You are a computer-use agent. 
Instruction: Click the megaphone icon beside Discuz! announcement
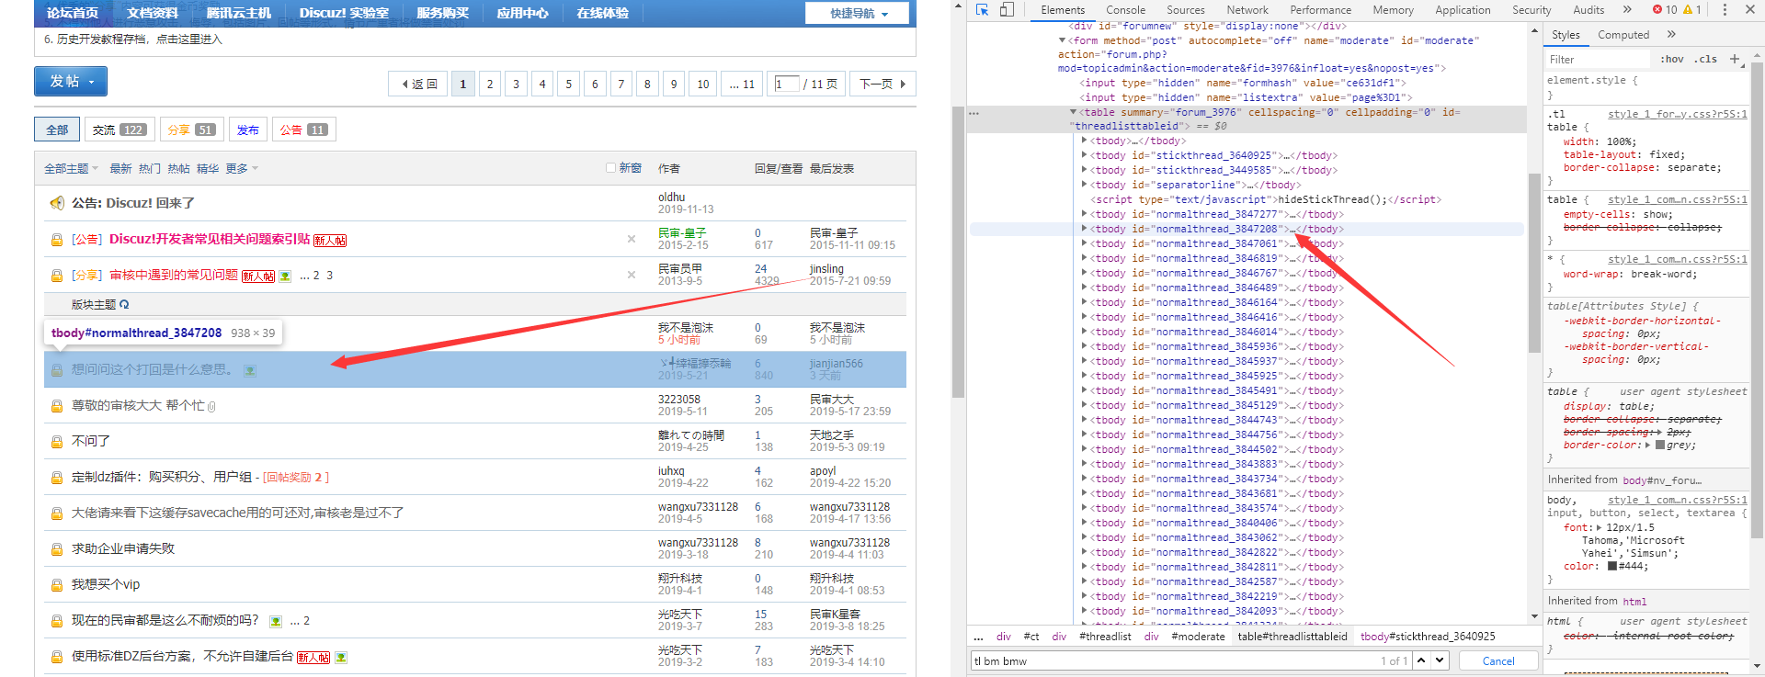tap(57, 203)
